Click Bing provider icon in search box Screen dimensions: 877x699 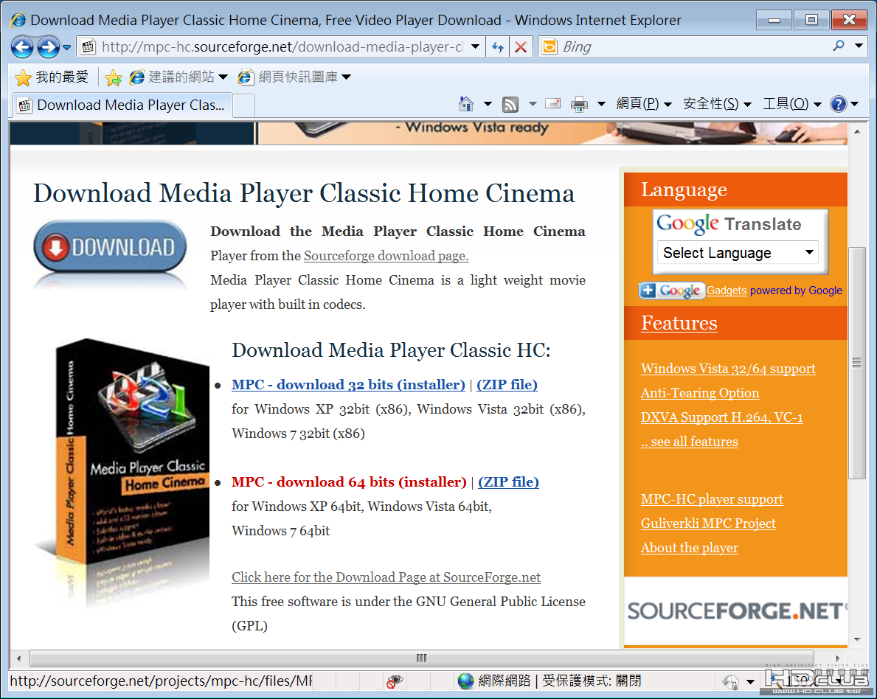coord(550,47)
